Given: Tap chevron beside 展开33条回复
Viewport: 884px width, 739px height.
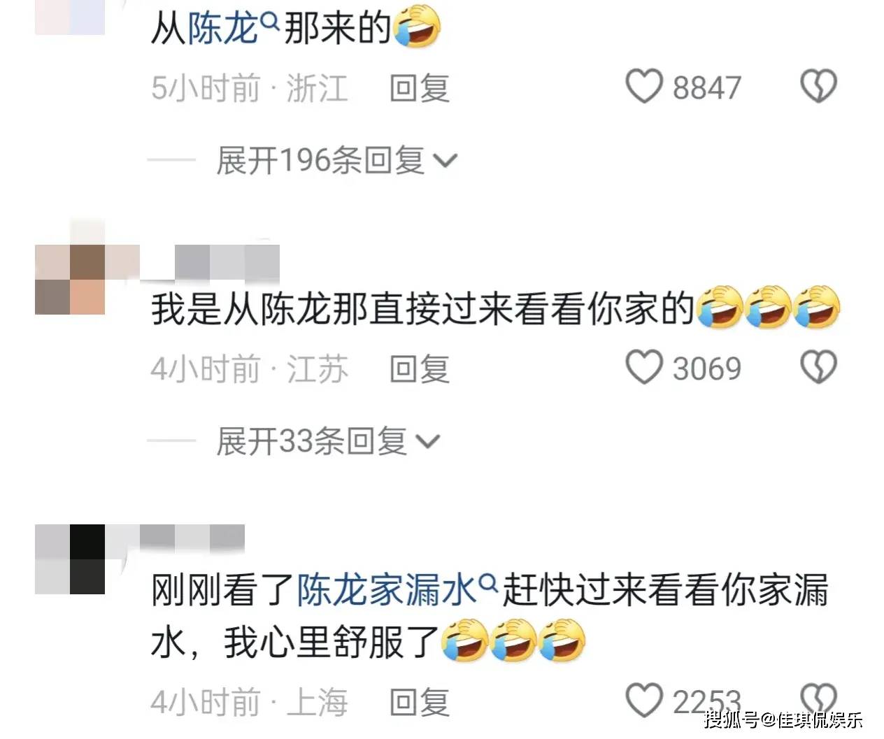Looking at the screenshot, I should click(427, 443).
